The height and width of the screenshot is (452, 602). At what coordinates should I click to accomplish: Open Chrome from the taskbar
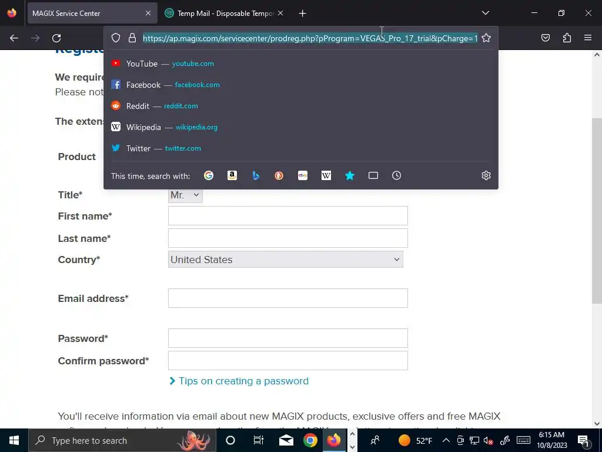pos(310,440)
